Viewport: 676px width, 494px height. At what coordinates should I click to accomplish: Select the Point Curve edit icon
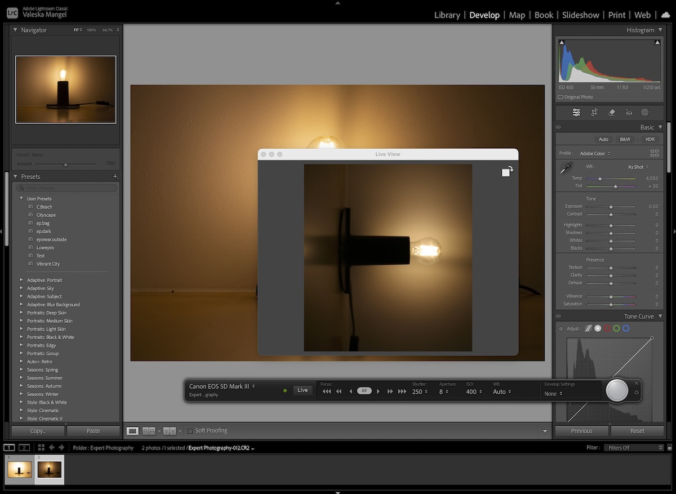tap(588, 328)
